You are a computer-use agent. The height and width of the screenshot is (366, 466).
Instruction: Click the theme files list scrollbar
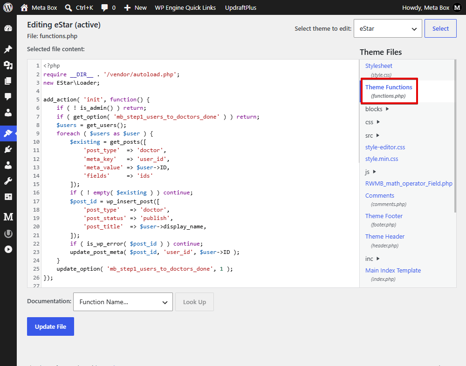coord(455,136)
